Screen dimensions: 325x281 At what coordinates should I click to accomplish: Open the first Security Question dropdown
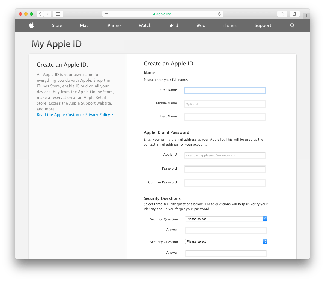click(x=226, y=219)
